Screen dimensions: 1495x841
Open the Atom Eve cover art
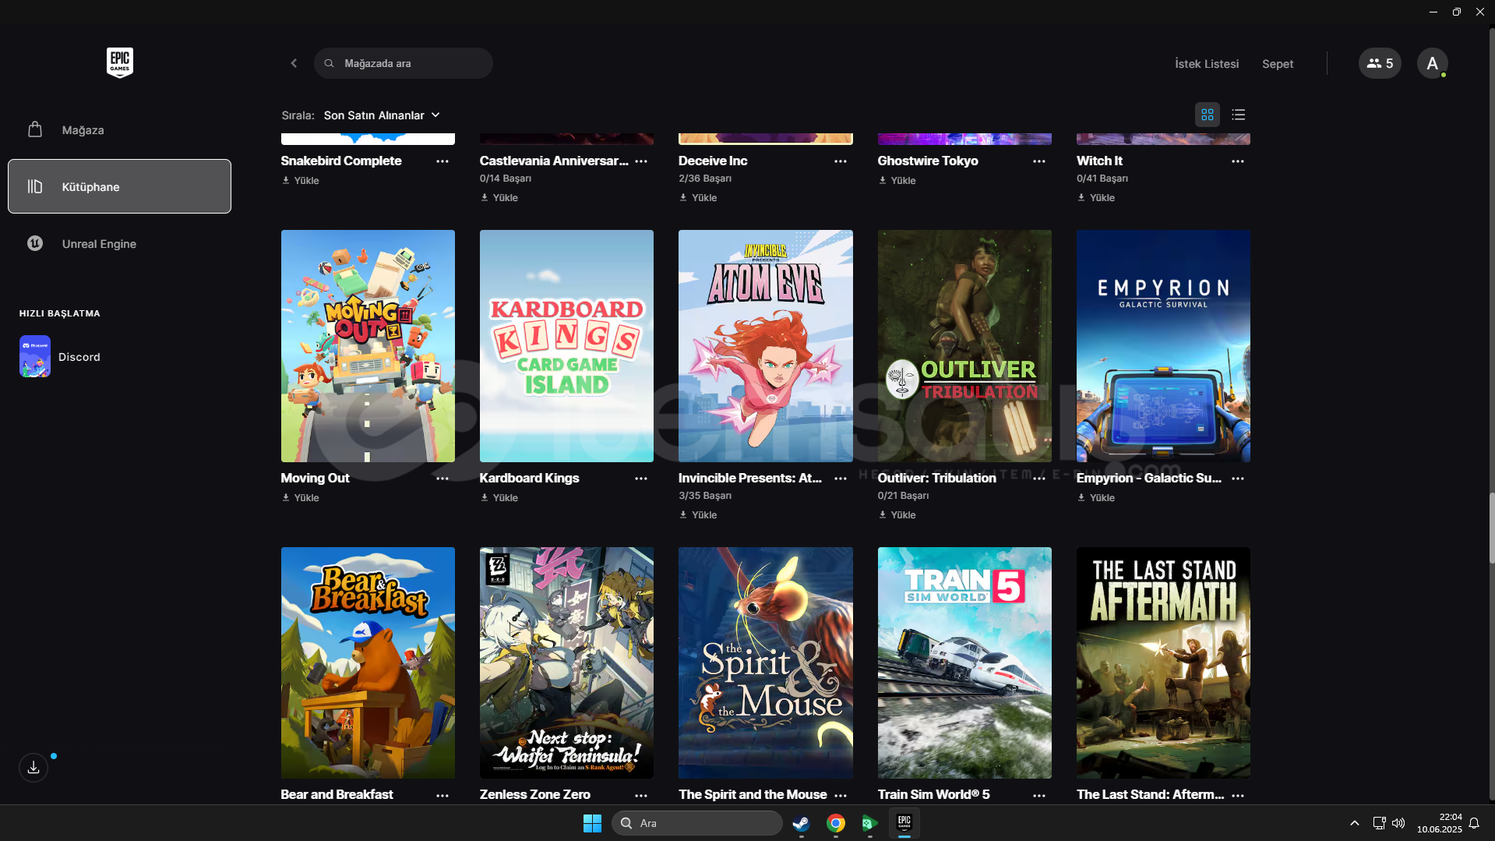(x=765, y=345)
